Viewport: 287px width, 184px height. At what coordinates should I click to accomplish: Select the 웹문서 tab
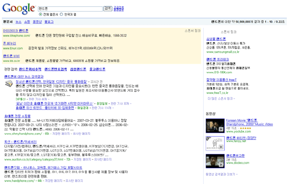8,22
